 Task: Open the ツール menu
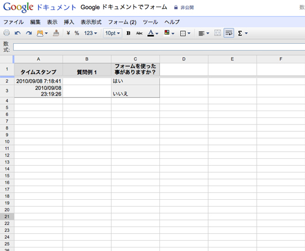point(150,22)
